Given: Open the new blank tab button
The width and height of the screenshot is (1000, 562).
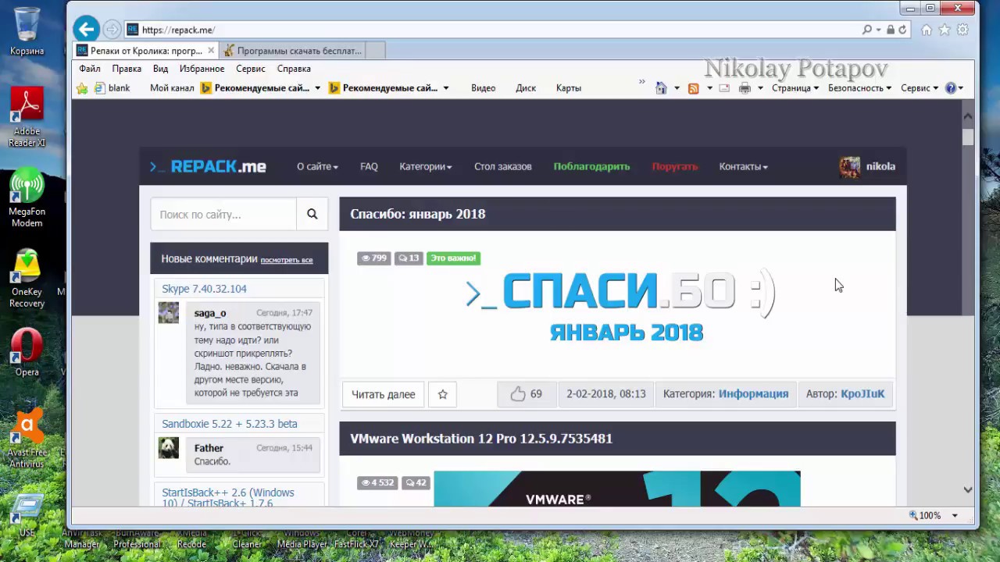Looking at the screenshot, I should [x=375, y=51].
